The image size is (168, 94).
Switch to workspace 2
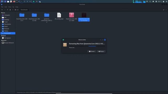[x=24, y=2]
